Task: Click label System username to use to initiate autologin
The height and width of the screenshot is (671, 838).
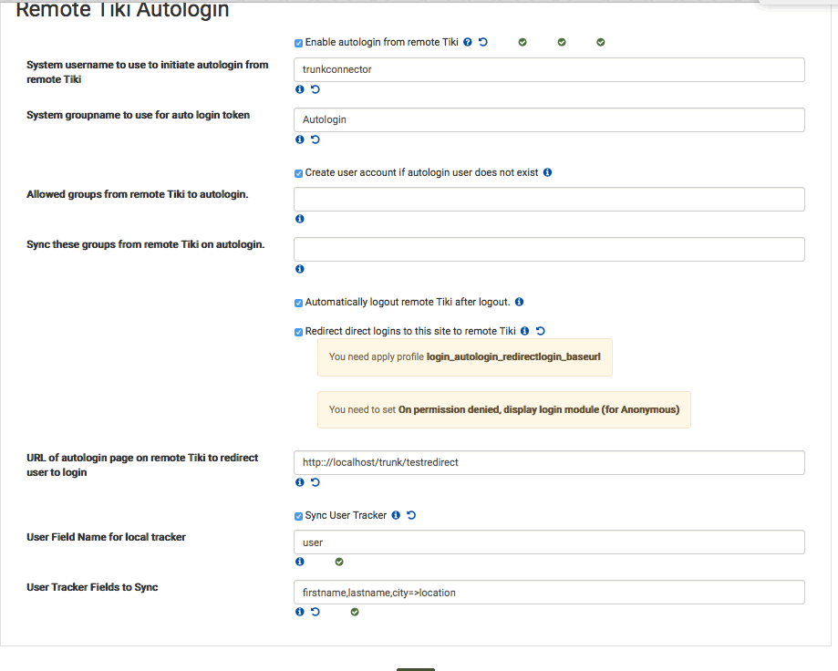Action: [x=148, y=72]
